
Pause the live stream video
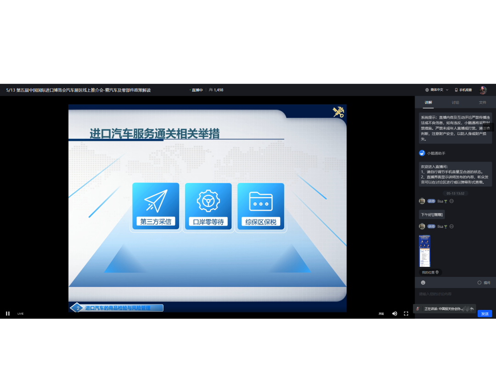[7, 314]
